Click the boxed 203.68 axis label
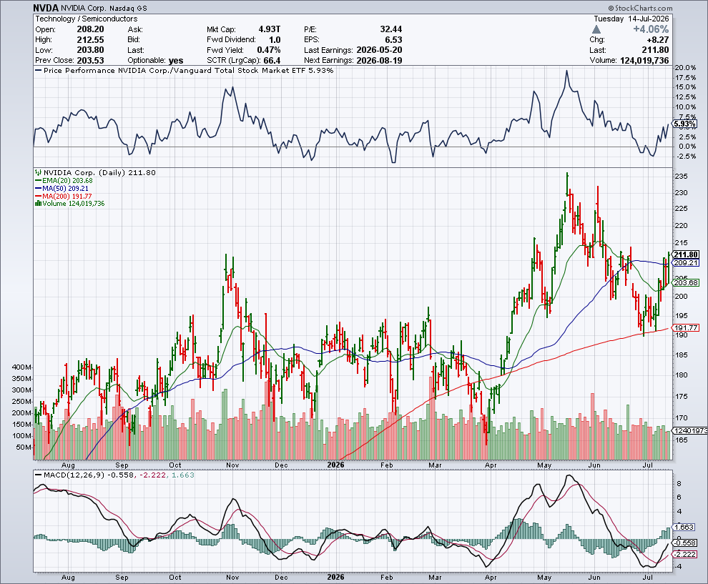Image resolution: width=708 pixels, height=584 pixels. coord(686,282)
